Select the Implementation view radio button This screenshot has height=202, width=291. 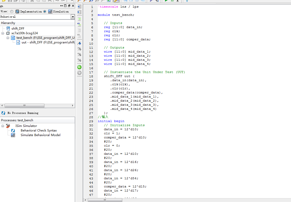12,11
